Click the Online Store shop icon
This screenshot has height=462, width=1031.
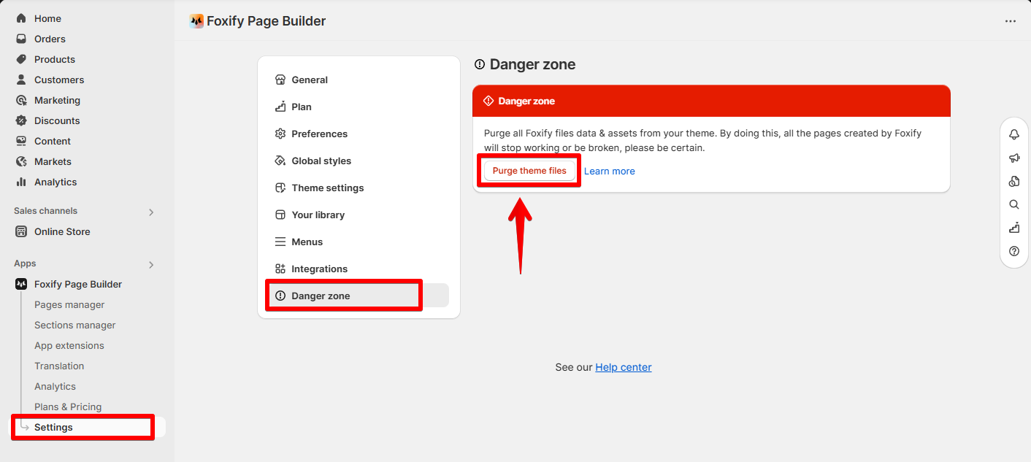click(x=21, y=231)
